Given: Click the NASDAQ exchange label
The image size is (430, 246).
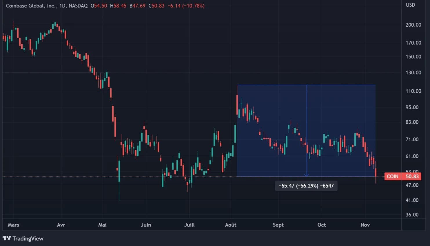Looking at the screenshot, I should (x=78, y=6).
